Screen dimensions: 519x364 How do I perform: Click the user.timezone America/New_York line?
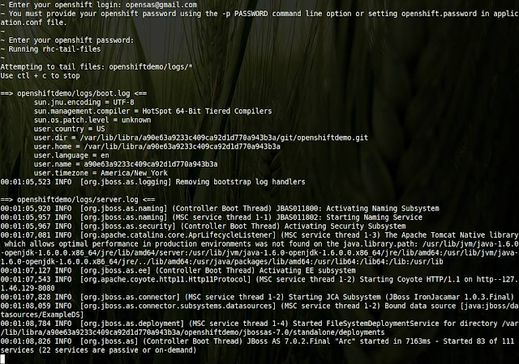click(x=101, y=173)
